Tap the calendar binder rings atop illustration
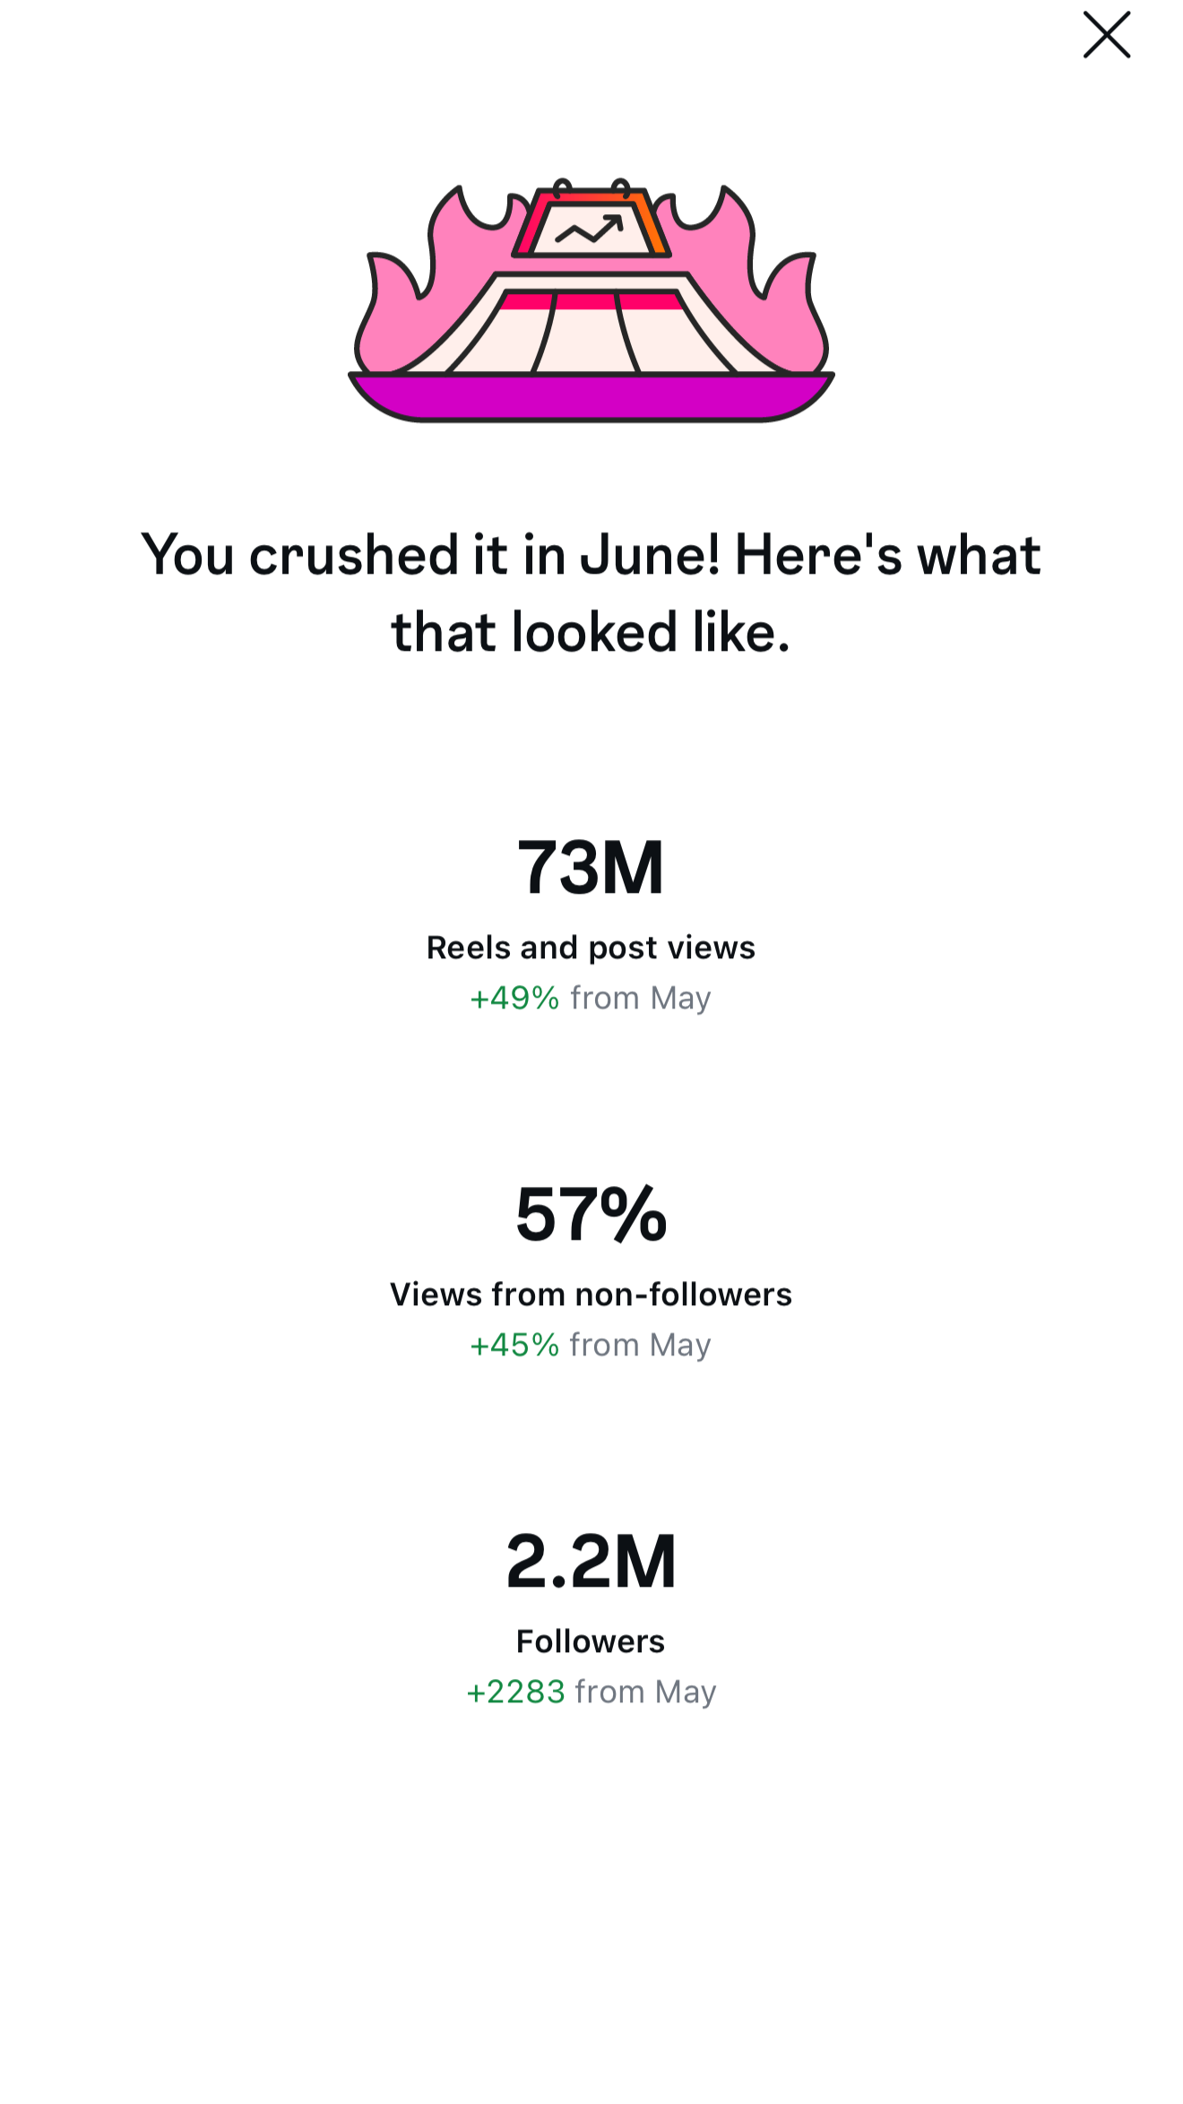Viewport: 1183px width, 2104px height. coord(591,187)
